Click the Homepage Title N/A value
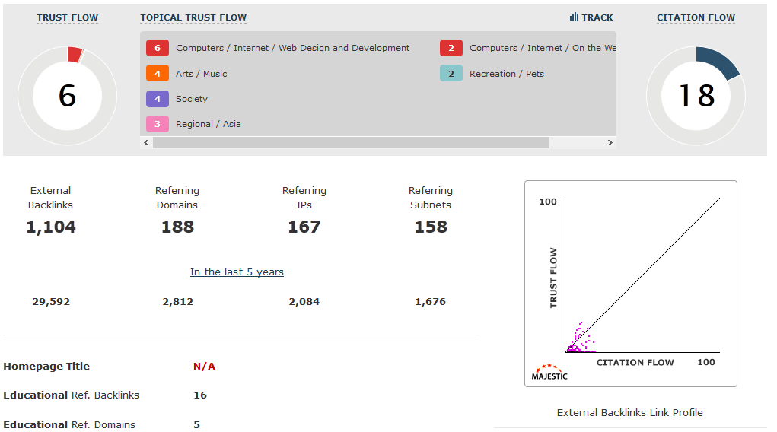 [204, 367]
